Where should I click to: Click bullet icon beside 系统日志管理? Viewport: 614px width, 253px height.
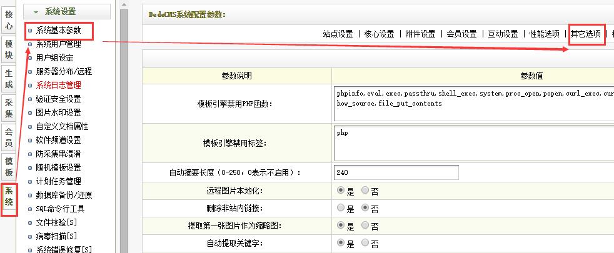[x=30, y=86]
